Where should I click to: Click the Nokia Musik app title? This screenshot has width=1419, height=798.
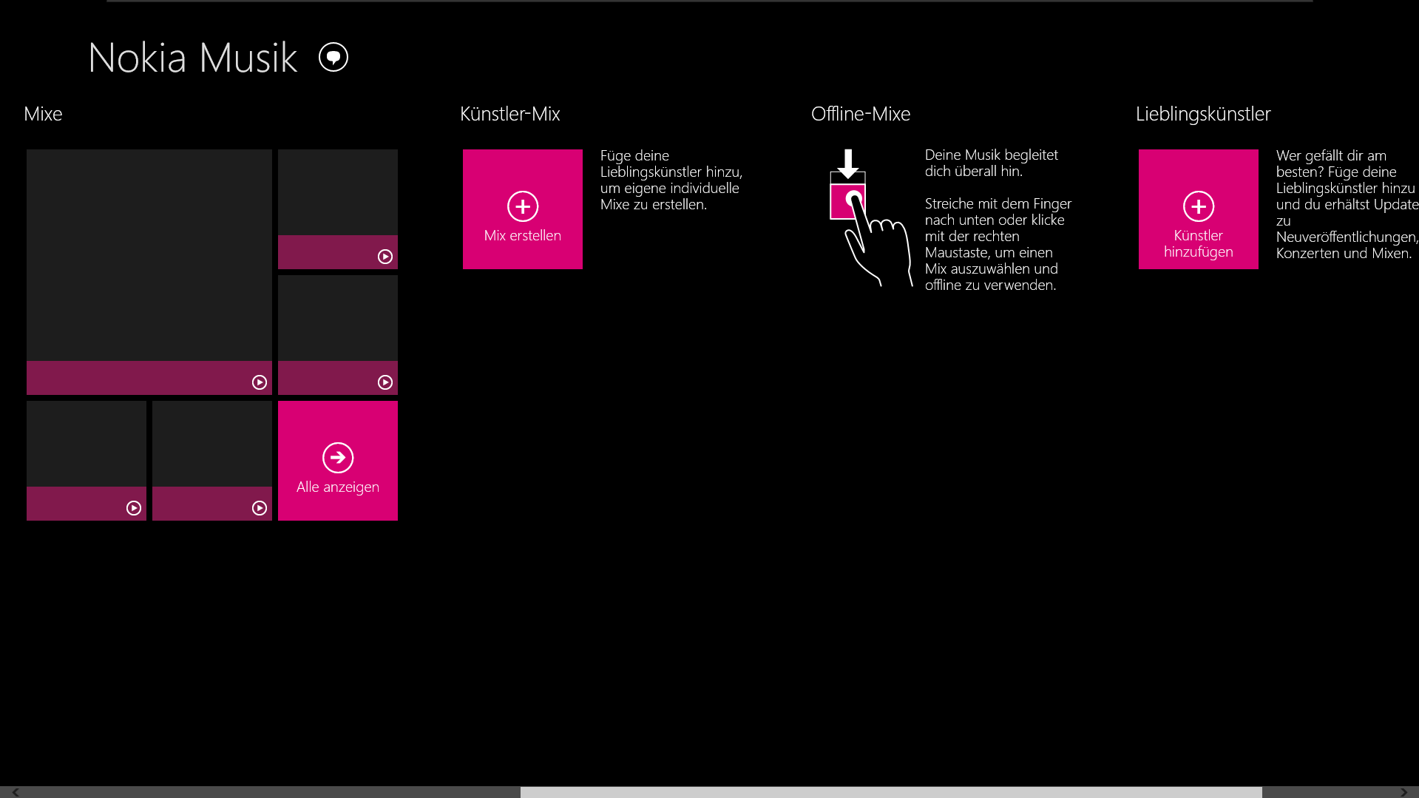[192, 58]
